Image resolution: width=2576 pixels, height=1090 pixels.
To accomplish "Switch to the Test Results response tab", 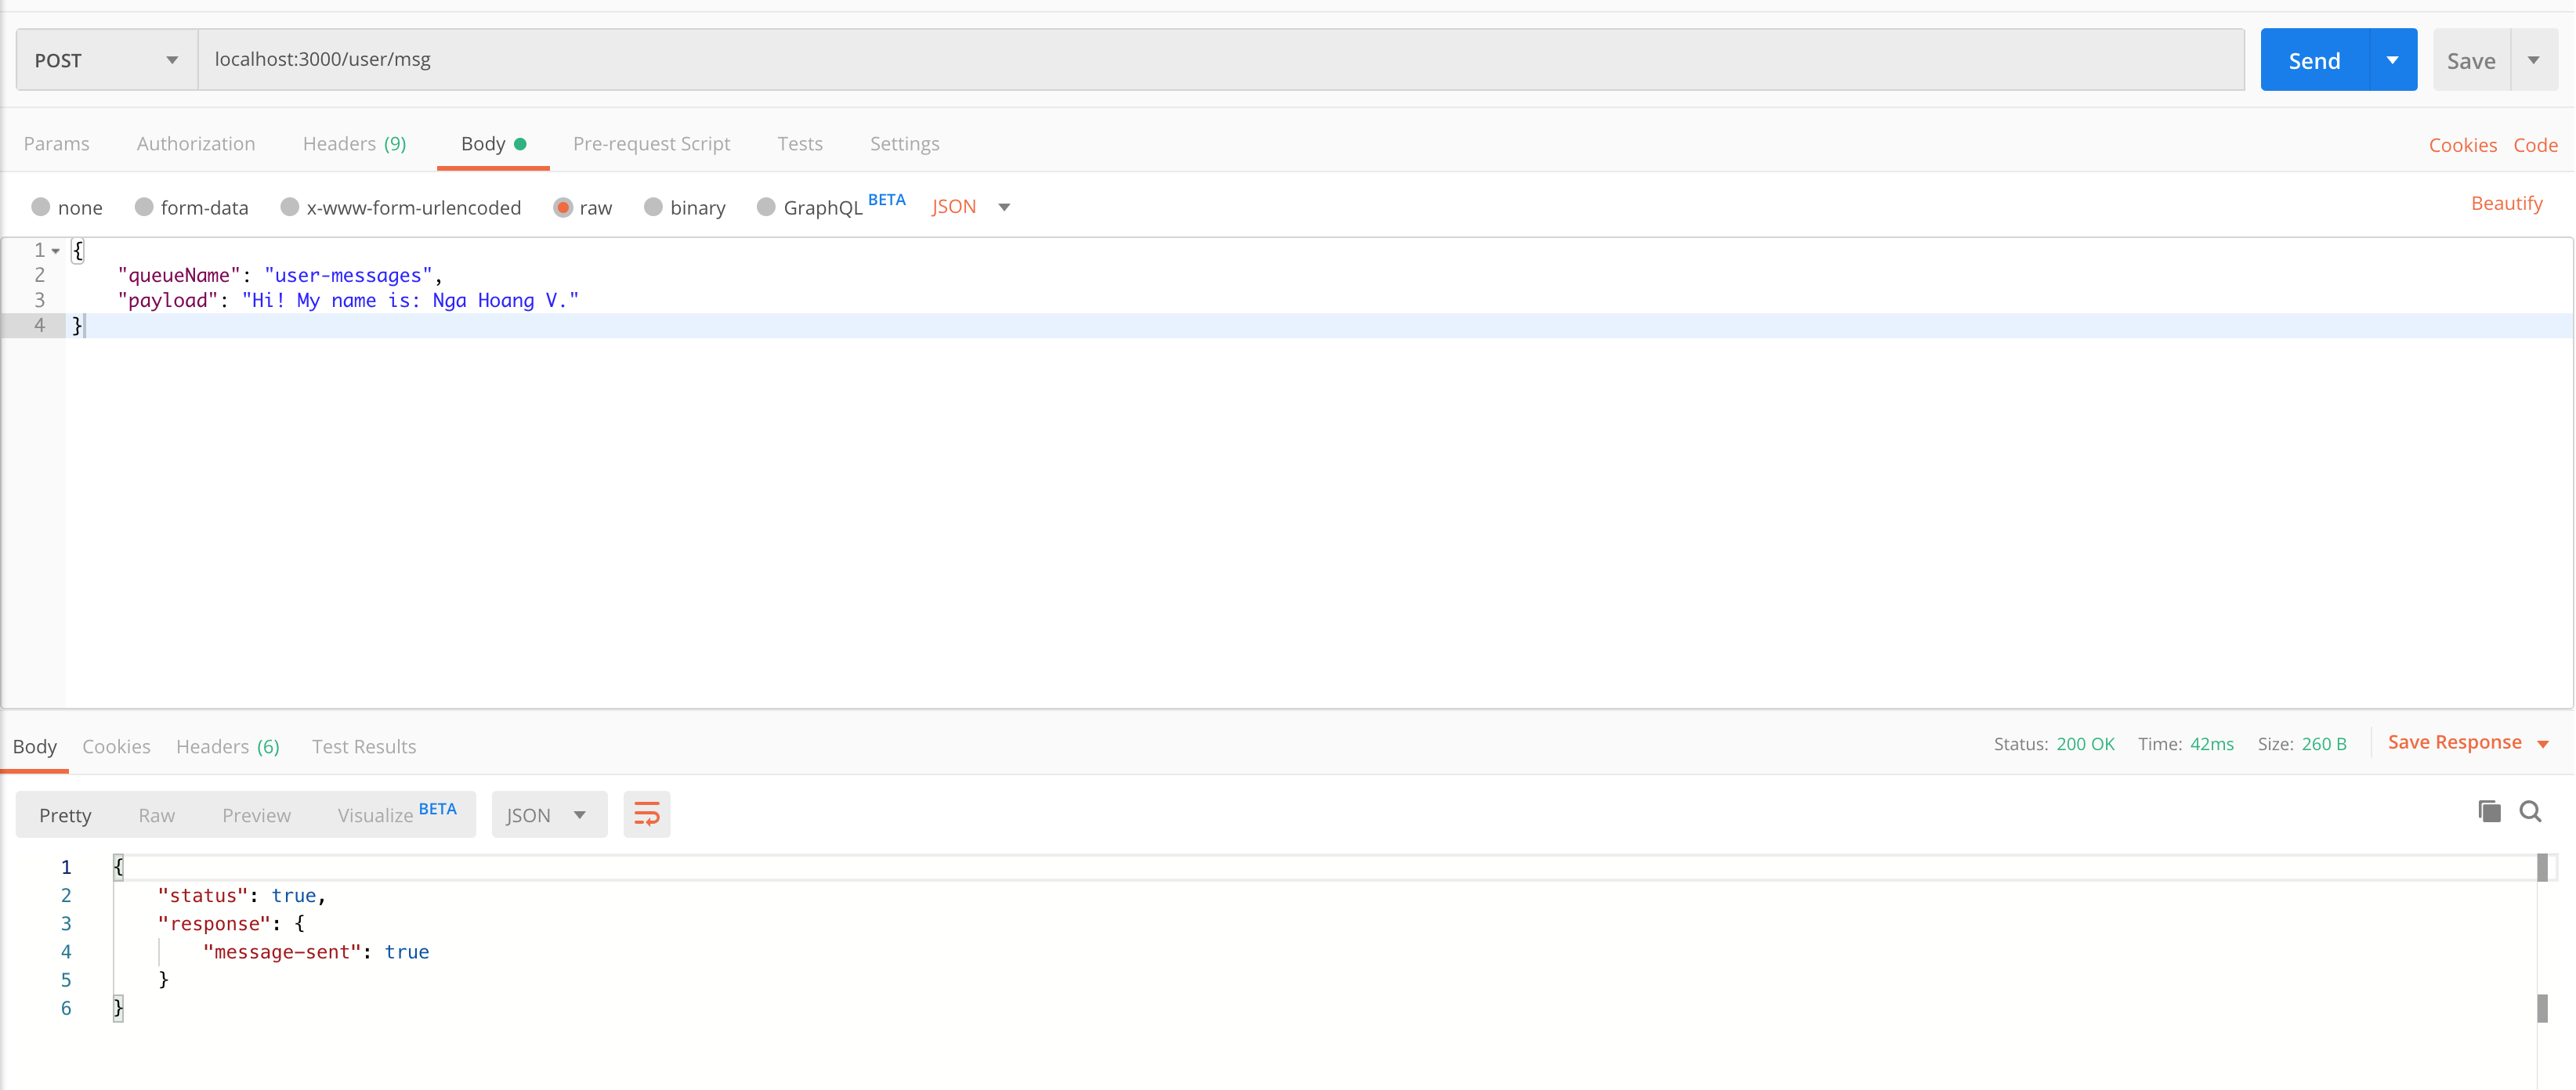I will pyautogui.click(x=364, y=746).
